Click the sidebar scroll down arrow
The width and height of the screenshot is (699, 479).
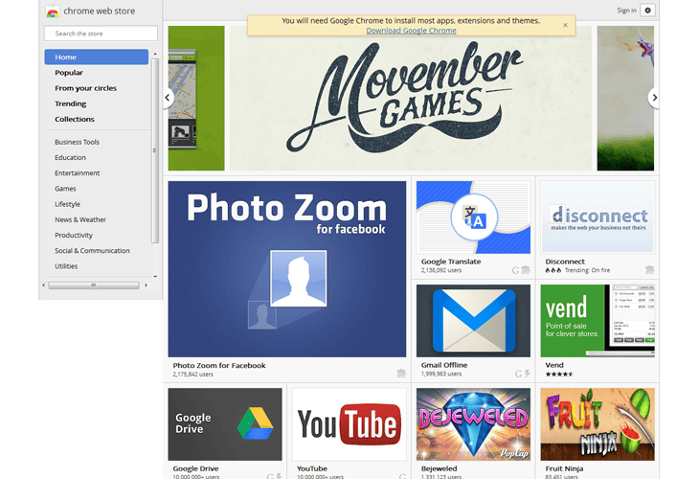click(x=155, y=277)
